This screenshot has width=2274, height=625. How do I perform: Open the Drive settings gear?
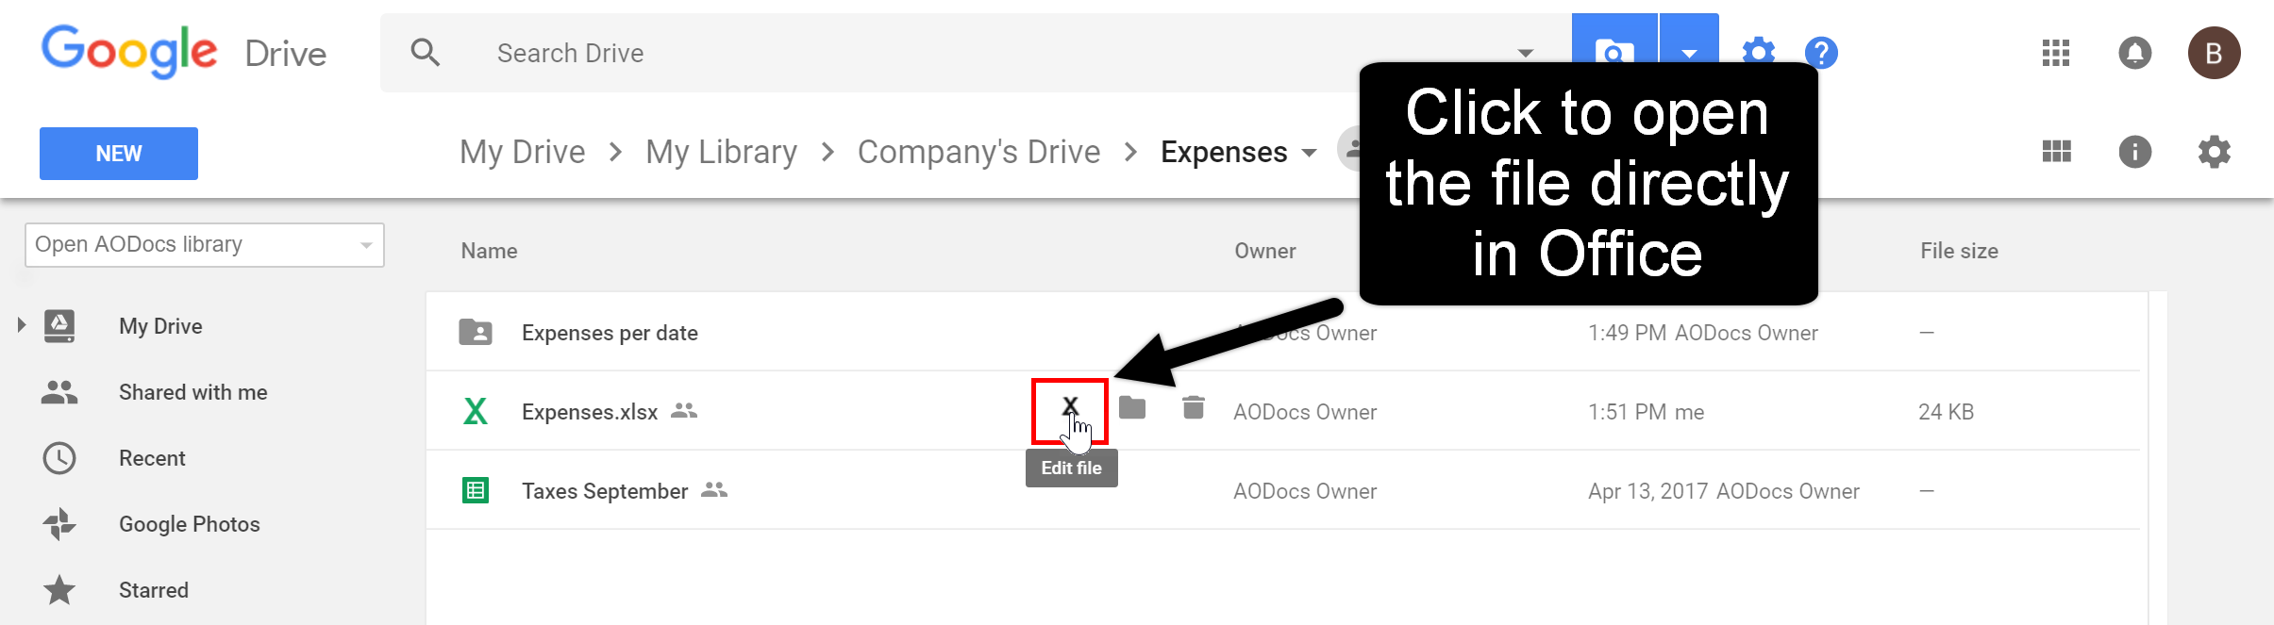tap(2214, 152)
